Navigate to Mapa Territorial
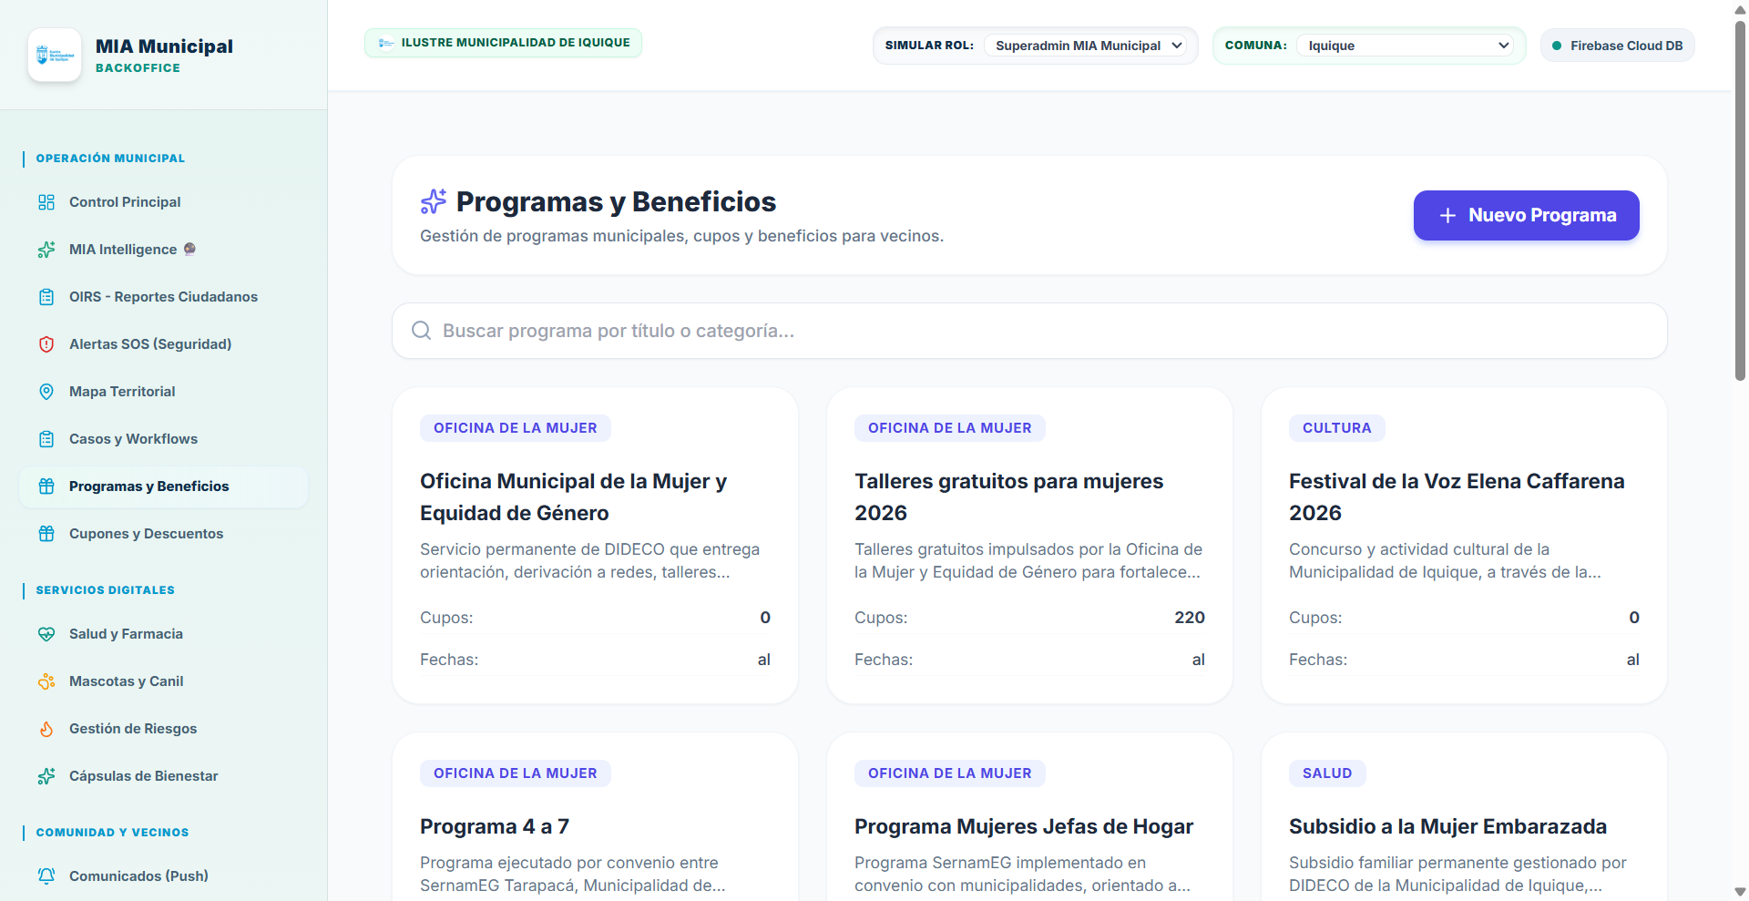Viewport: 1749px width, 901px height. pos(164,392)
